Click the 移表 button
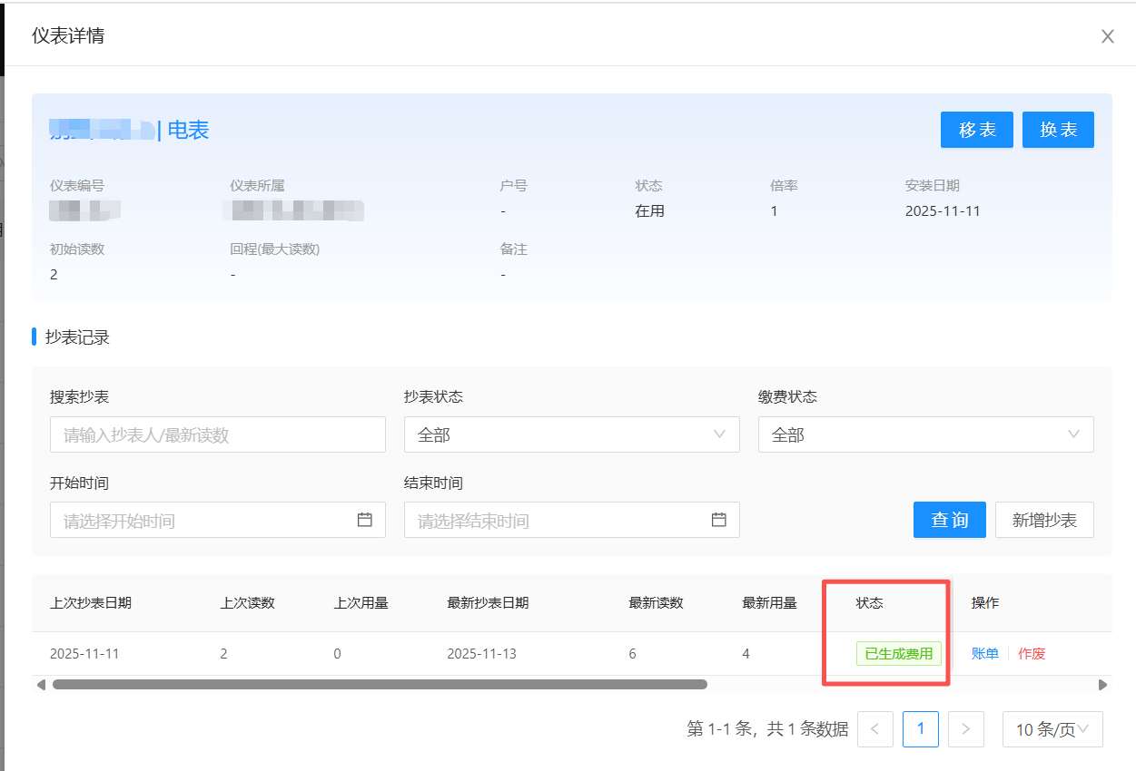1136x771 pixels. [x=976, y=130]
